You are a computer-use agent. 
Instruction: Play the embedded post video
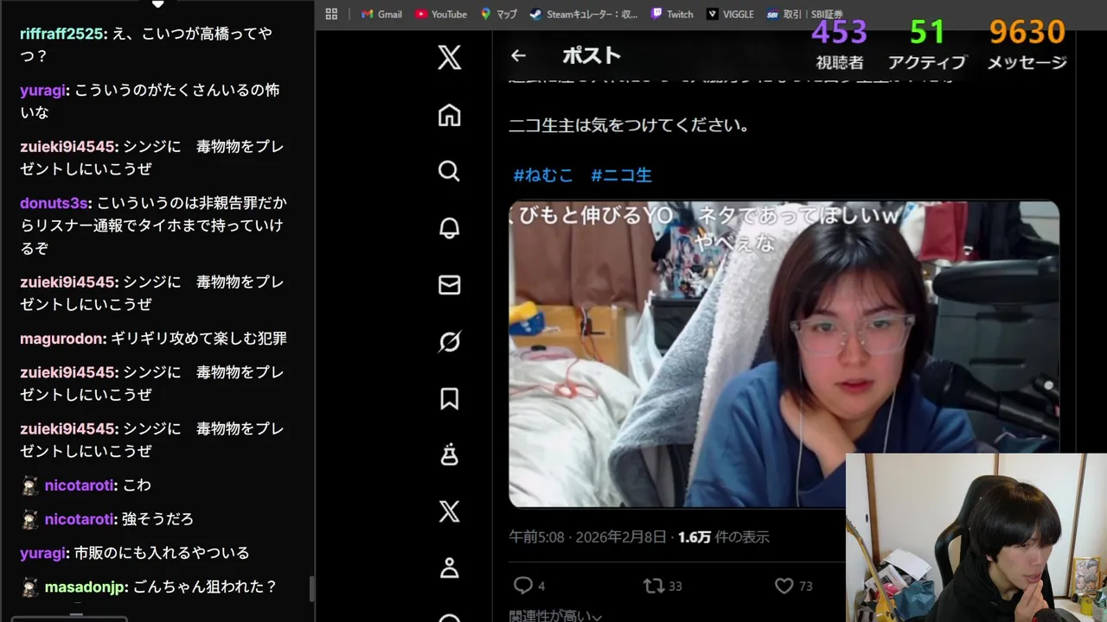click(x=784, y=354)
